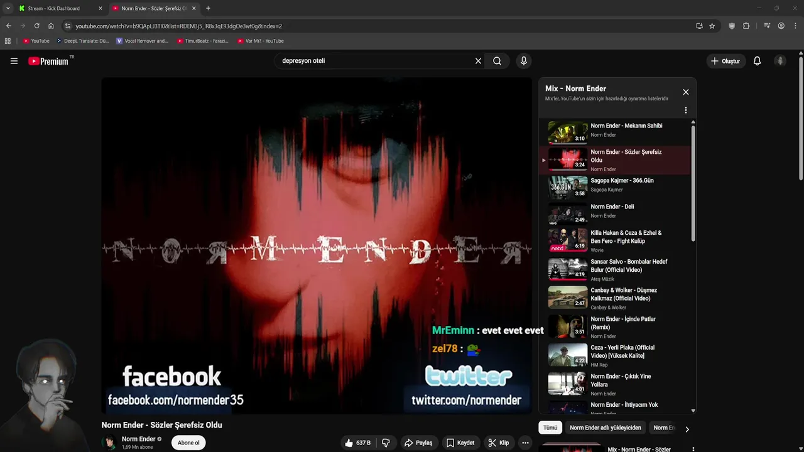Play Norm Ender - İçinde Patlar (Remix)
Screen dimensions: 804x452
(616, 326)
